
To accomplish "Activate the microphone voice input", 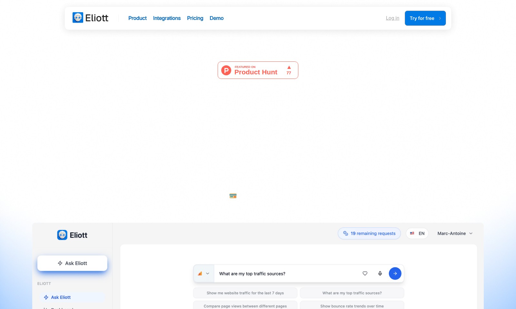I will [380, 274].
